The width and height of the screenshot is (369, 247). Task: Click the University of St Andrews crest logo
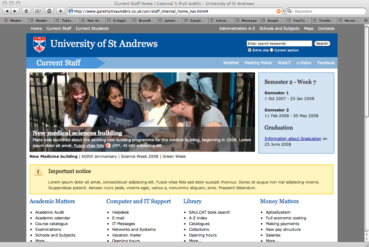click(39, 44)
